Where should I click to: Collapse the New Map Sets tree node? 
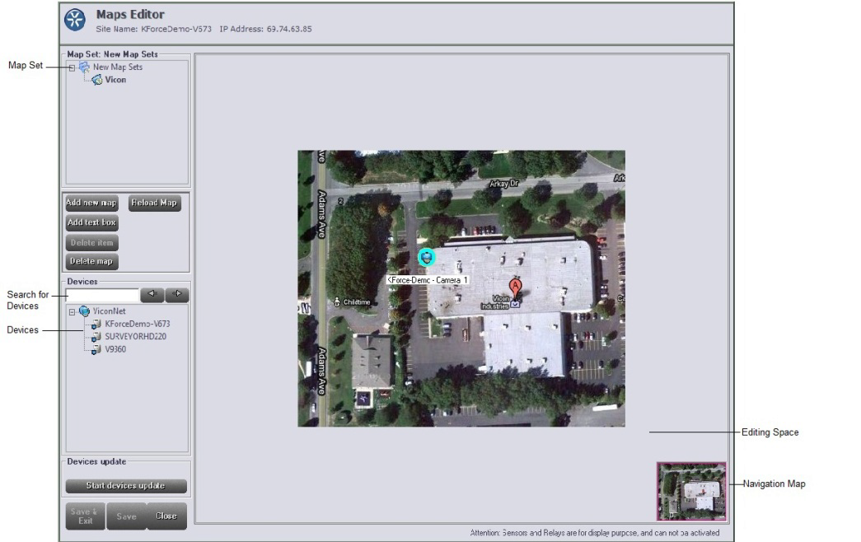(x=73, y=68)
